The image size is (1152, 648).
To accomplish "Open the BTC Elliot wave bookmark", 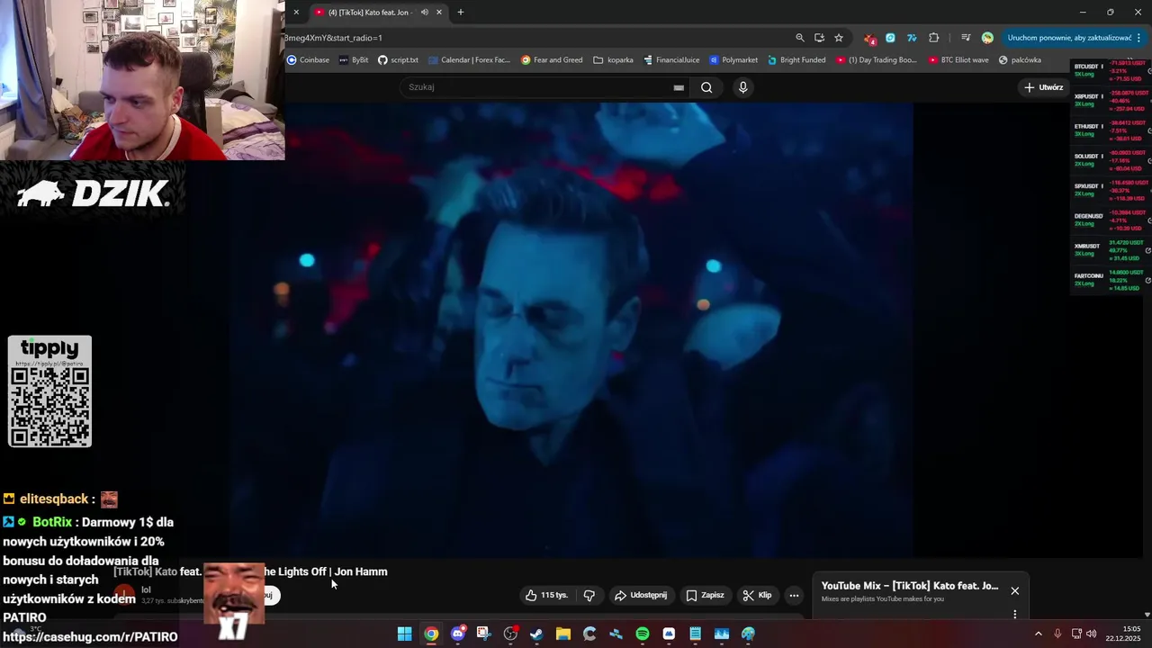I will [958, 60].
